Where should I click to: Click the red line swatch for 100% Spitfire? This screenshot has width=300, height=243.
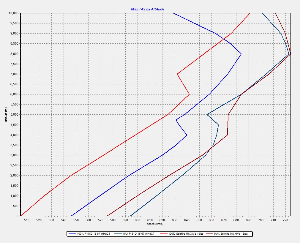(164, 234)
